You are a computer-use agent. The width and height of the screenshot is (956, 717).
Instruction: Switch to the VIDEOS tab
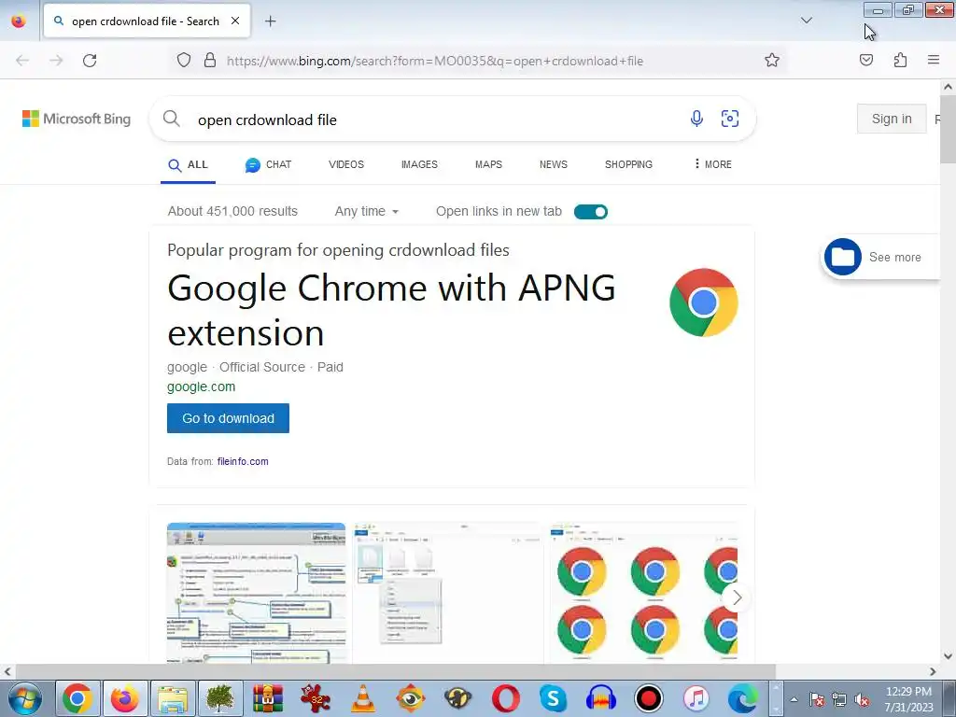coord(346,164)
